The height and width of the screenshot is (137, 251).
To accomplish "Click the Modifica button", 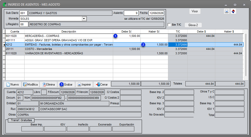I will pos(30,85).
